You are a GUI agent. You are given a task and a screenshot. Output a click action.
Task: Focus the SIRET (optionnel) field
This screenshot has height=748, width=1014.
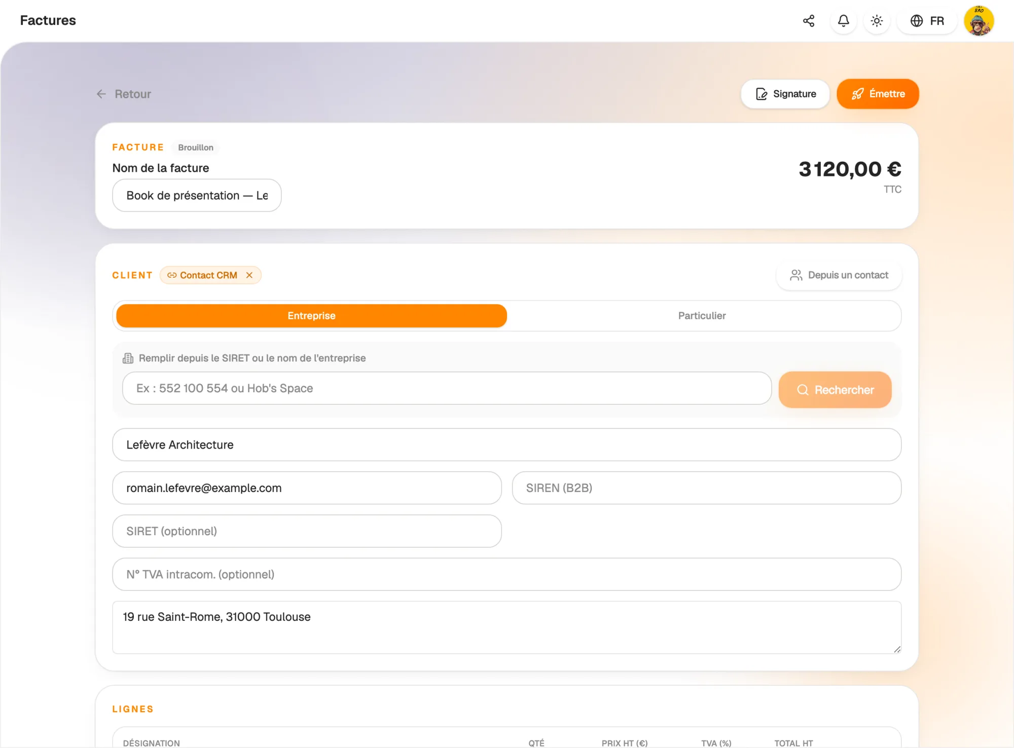307,531
